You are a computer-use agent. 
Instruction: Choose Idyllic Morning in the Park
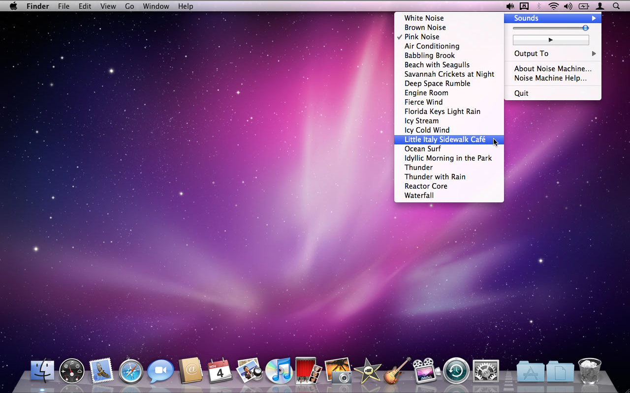tap(449, 158)
